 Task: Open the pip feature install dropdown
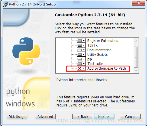click(81, 59)
